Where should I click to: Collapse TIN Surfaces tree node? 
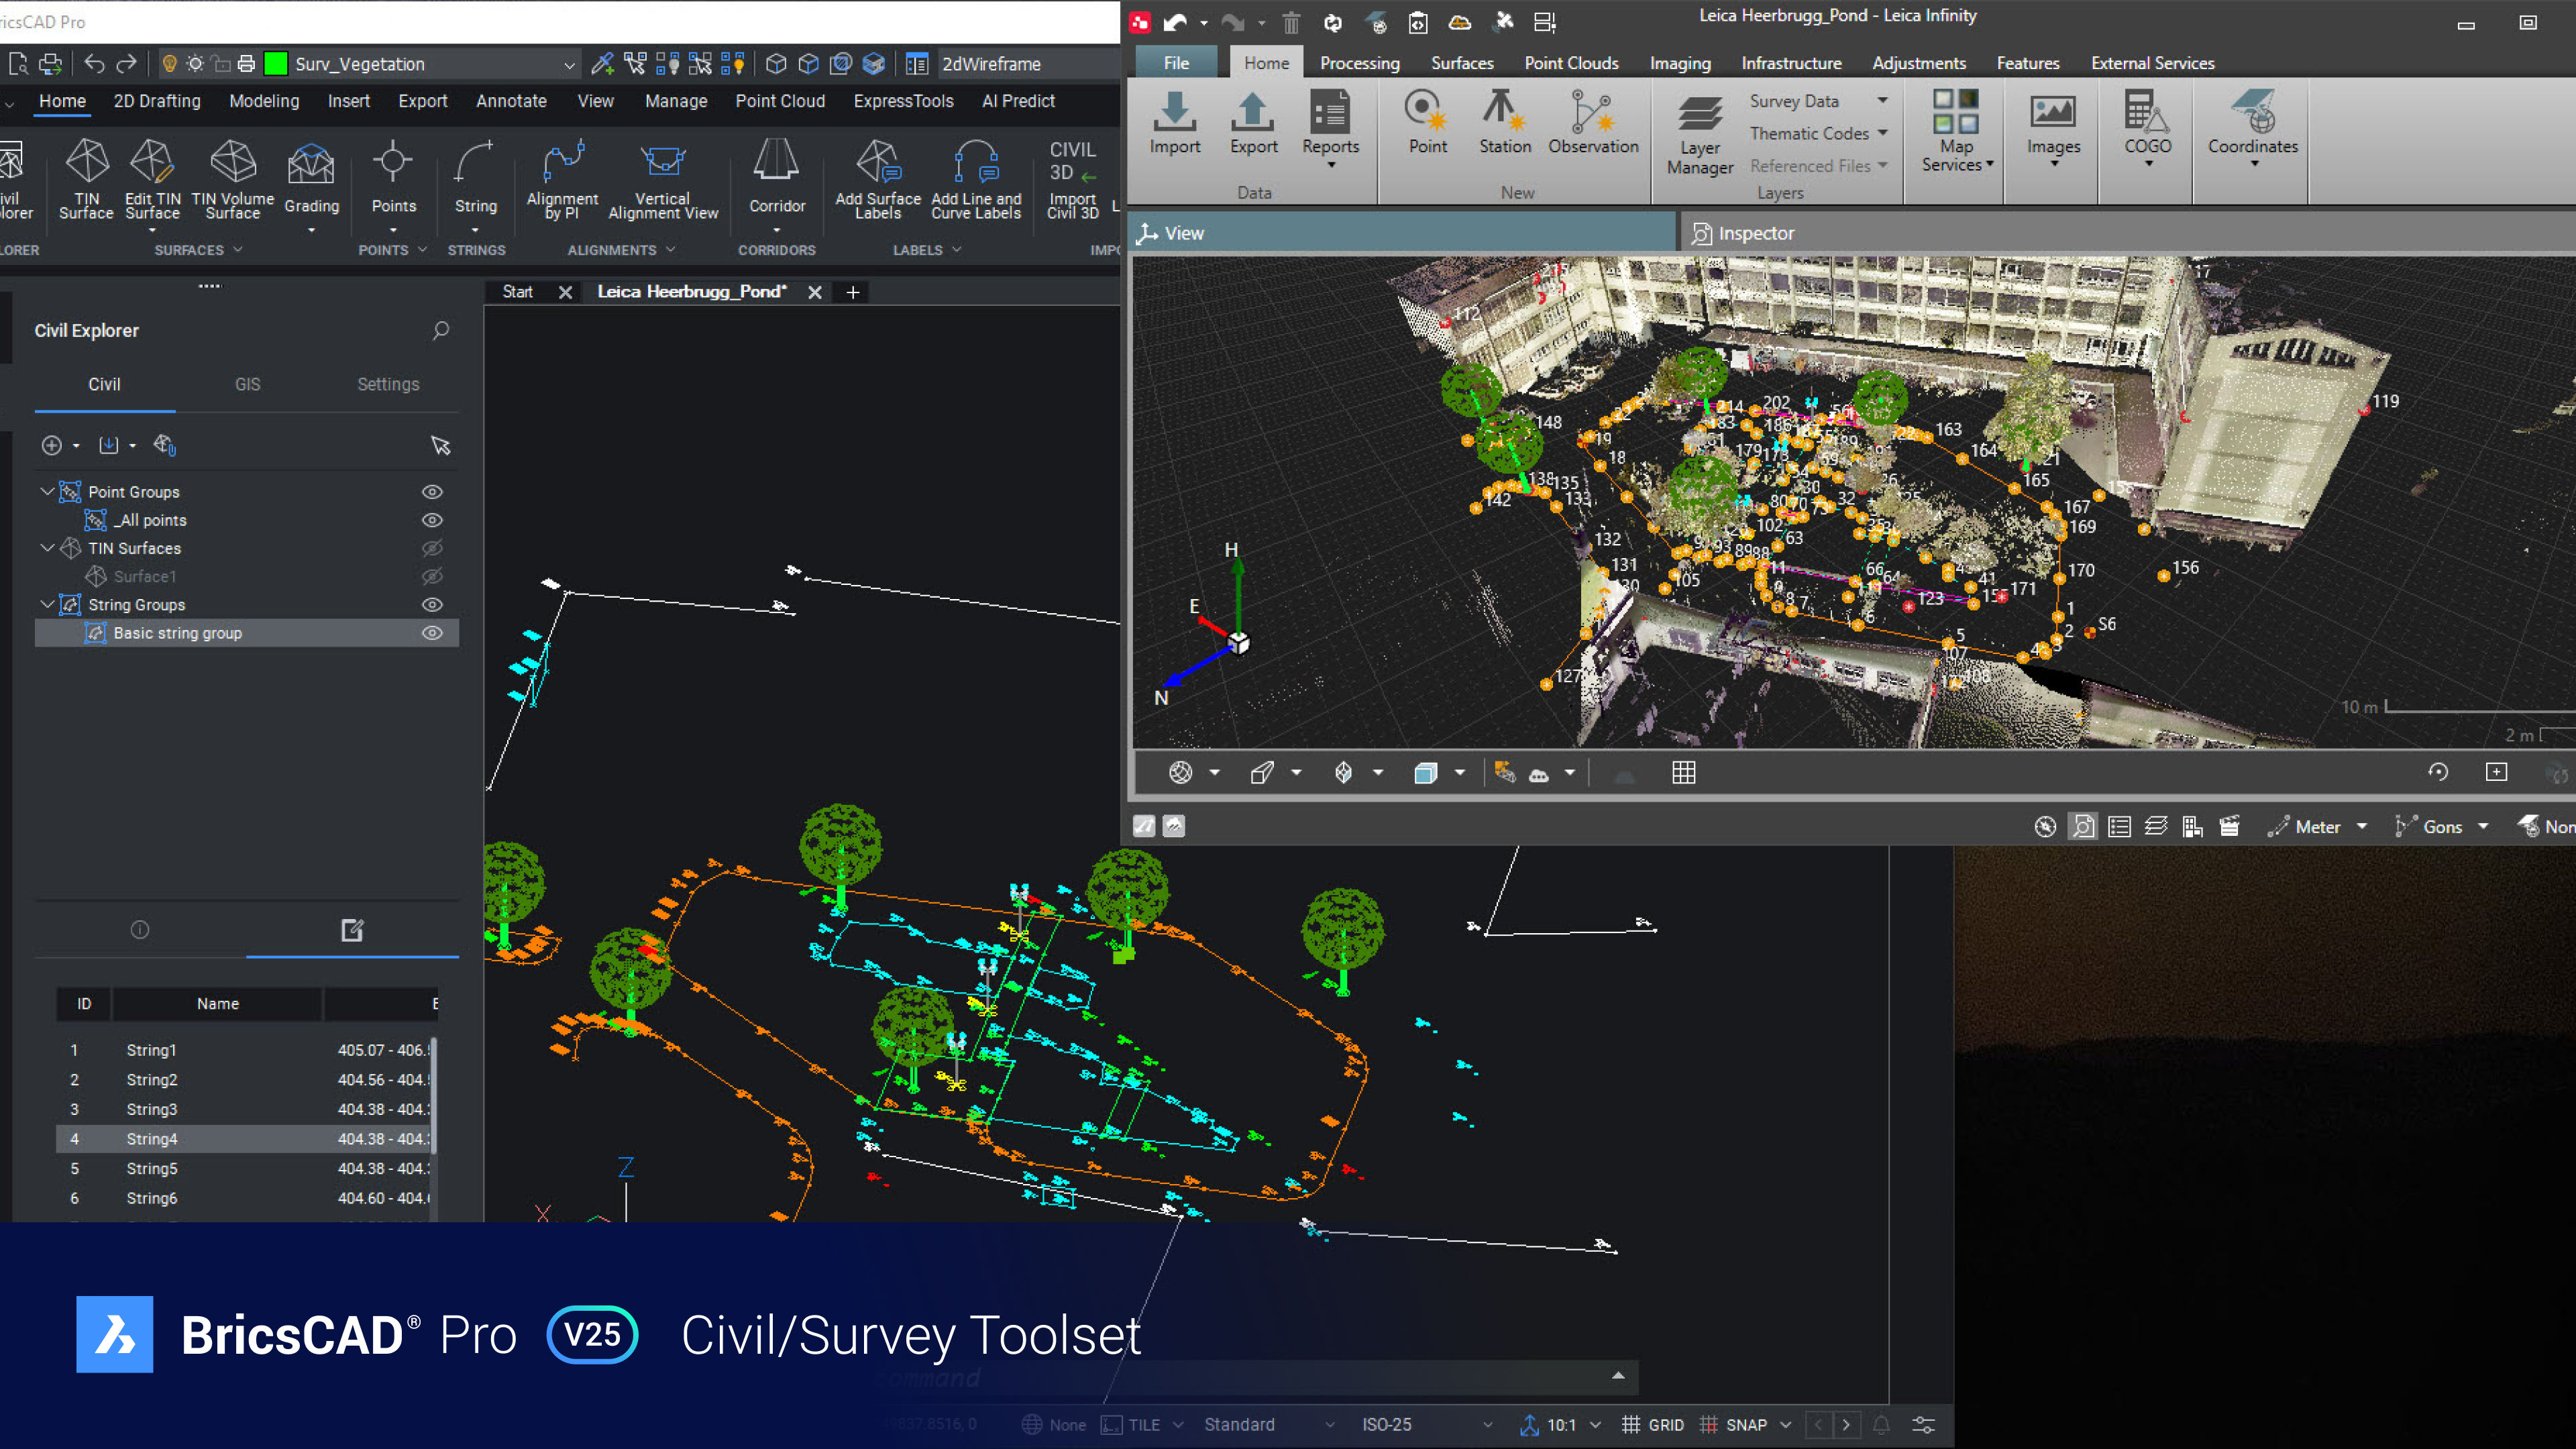[47, 547]
